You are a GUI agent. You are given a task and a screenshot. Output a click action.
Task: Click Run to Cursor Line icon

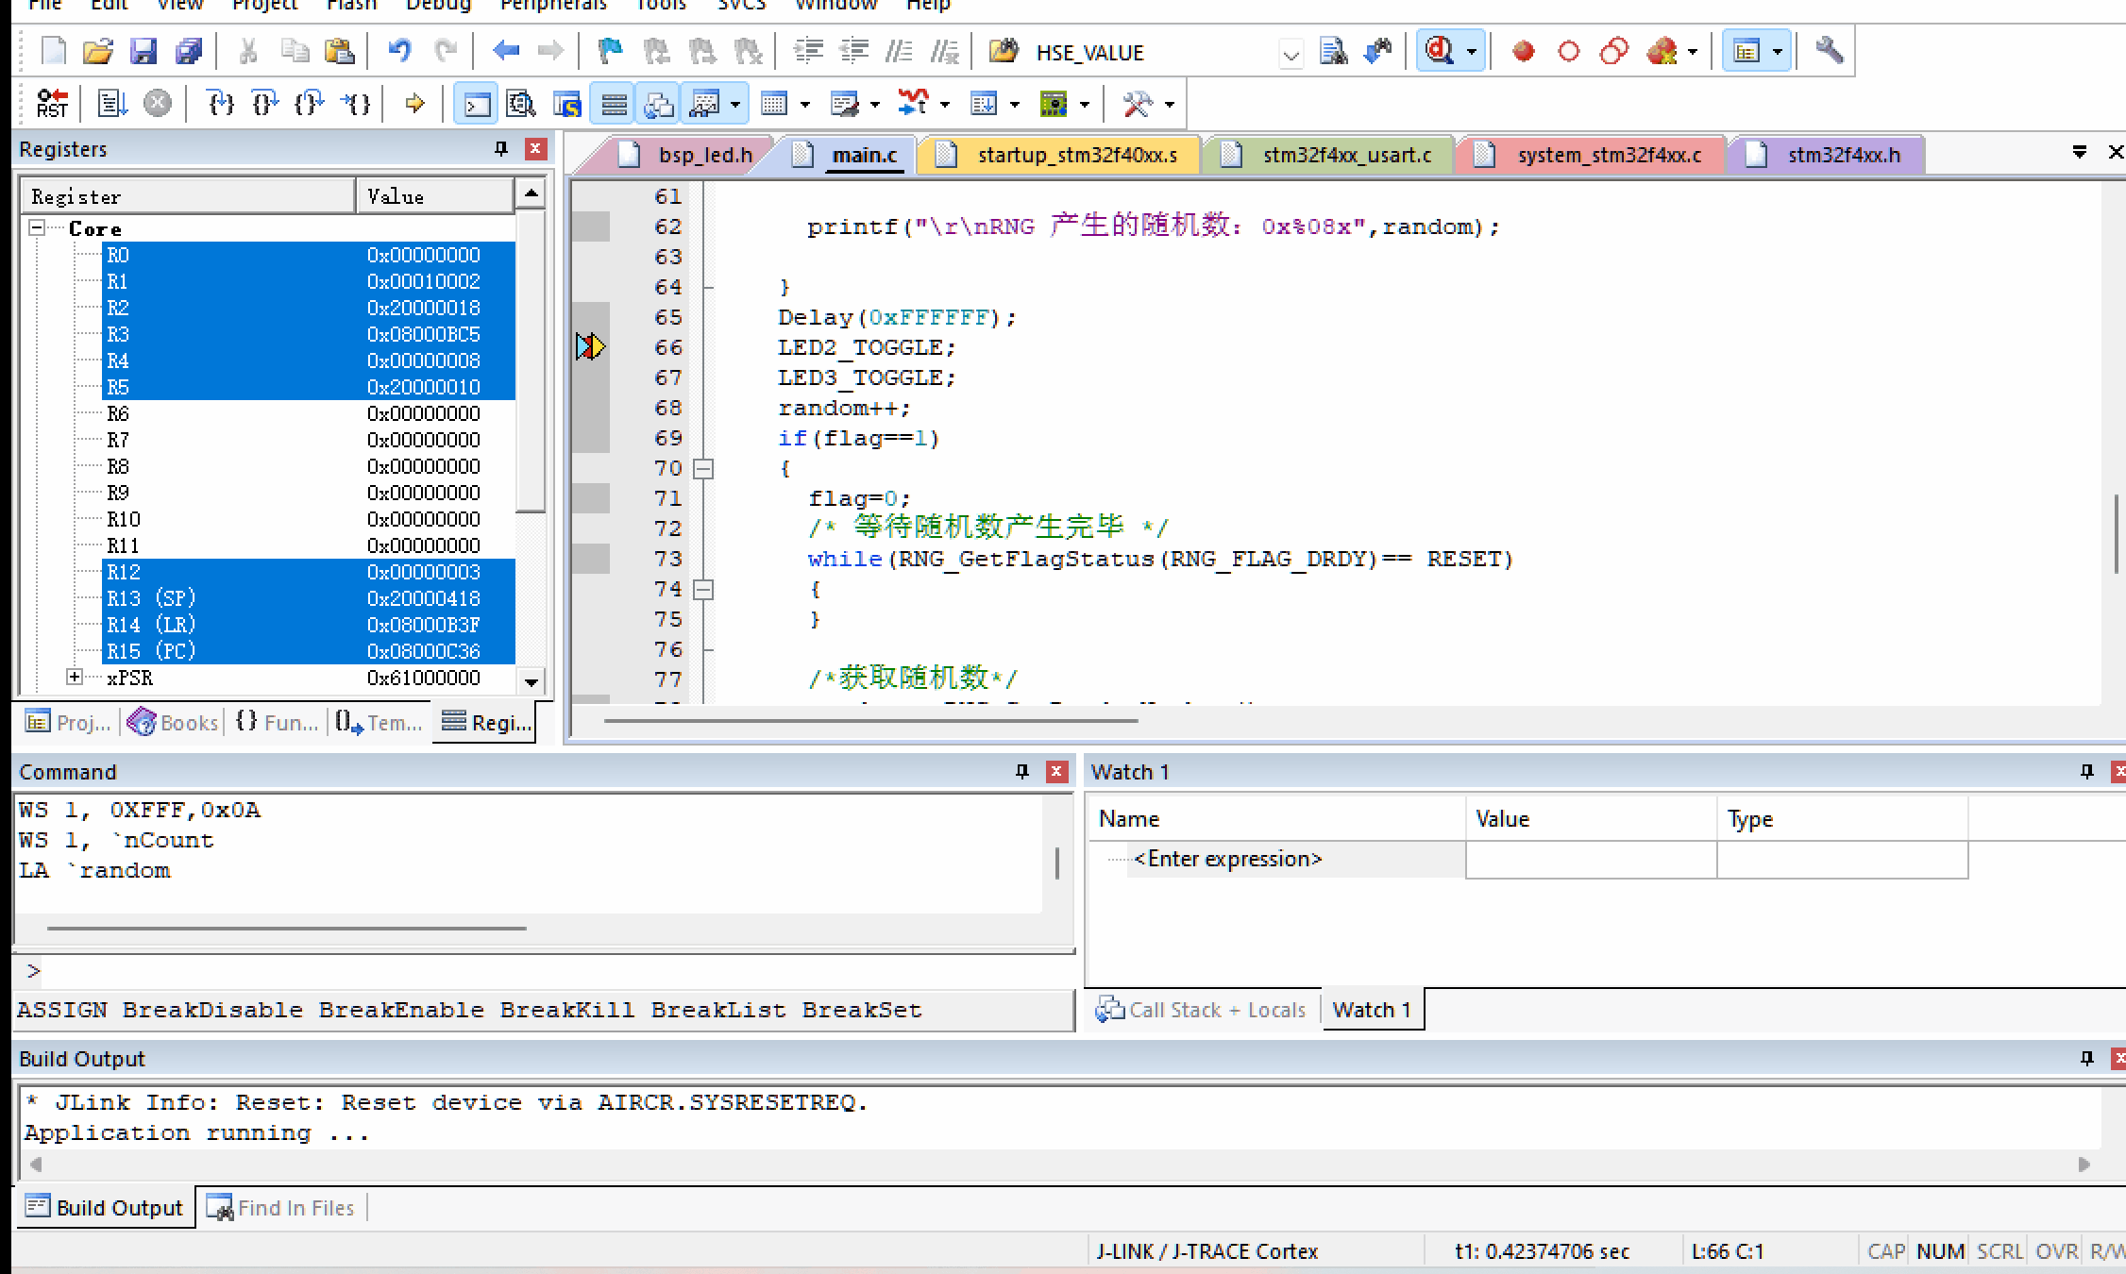pyautogui.click(x=356, y=104)
